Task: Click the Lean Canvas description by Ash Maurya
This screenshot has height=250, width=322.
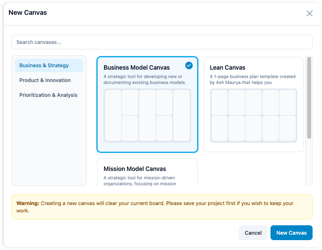Action: [253, 80]
